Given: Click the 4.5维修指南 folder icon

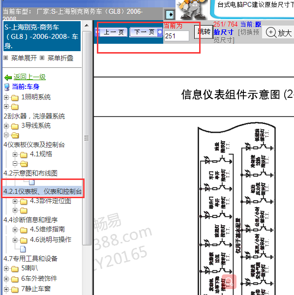Looking at the screenshot, I should [x=24, y=230].
